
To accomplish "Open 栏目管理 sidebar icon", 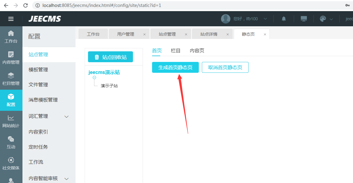I will [11, 79].
